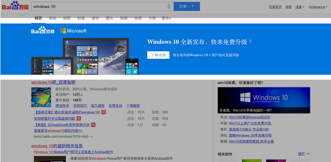The image size is (331, 162).
Task: Click the 点击:15万 count text
Action: [136, 112]
